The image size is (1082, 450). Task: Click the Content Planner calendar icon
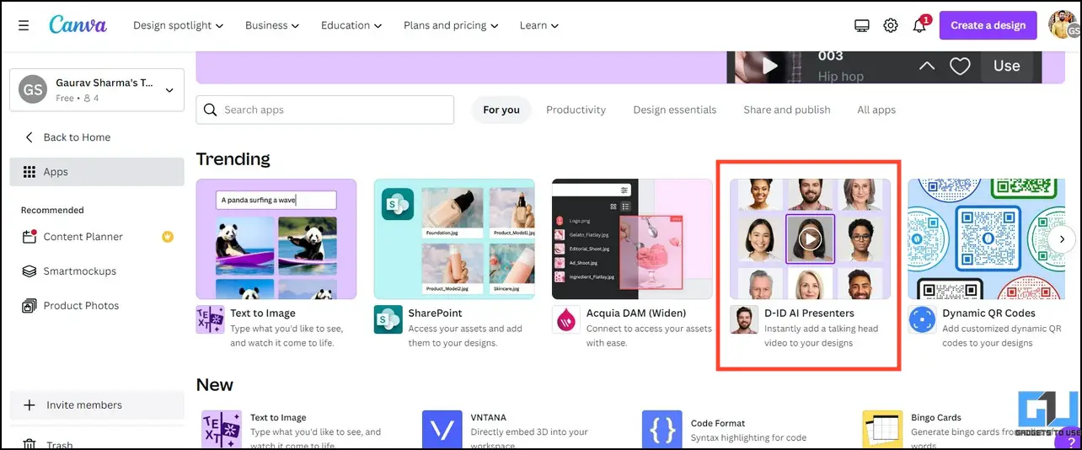pyautogui.click(x=29, y=237)
